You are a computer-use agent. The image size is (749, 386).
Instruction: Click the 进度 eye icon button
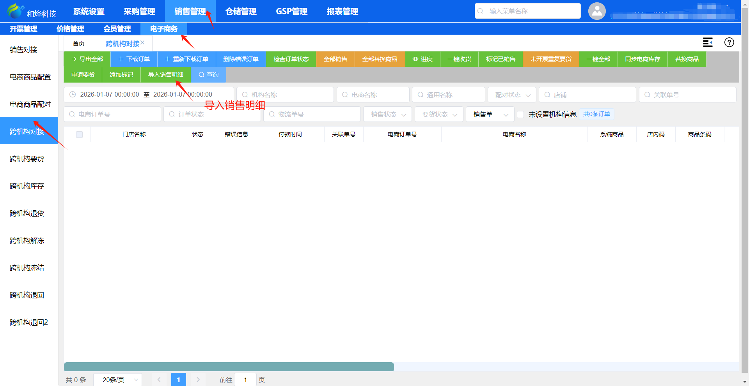[422, 59]
